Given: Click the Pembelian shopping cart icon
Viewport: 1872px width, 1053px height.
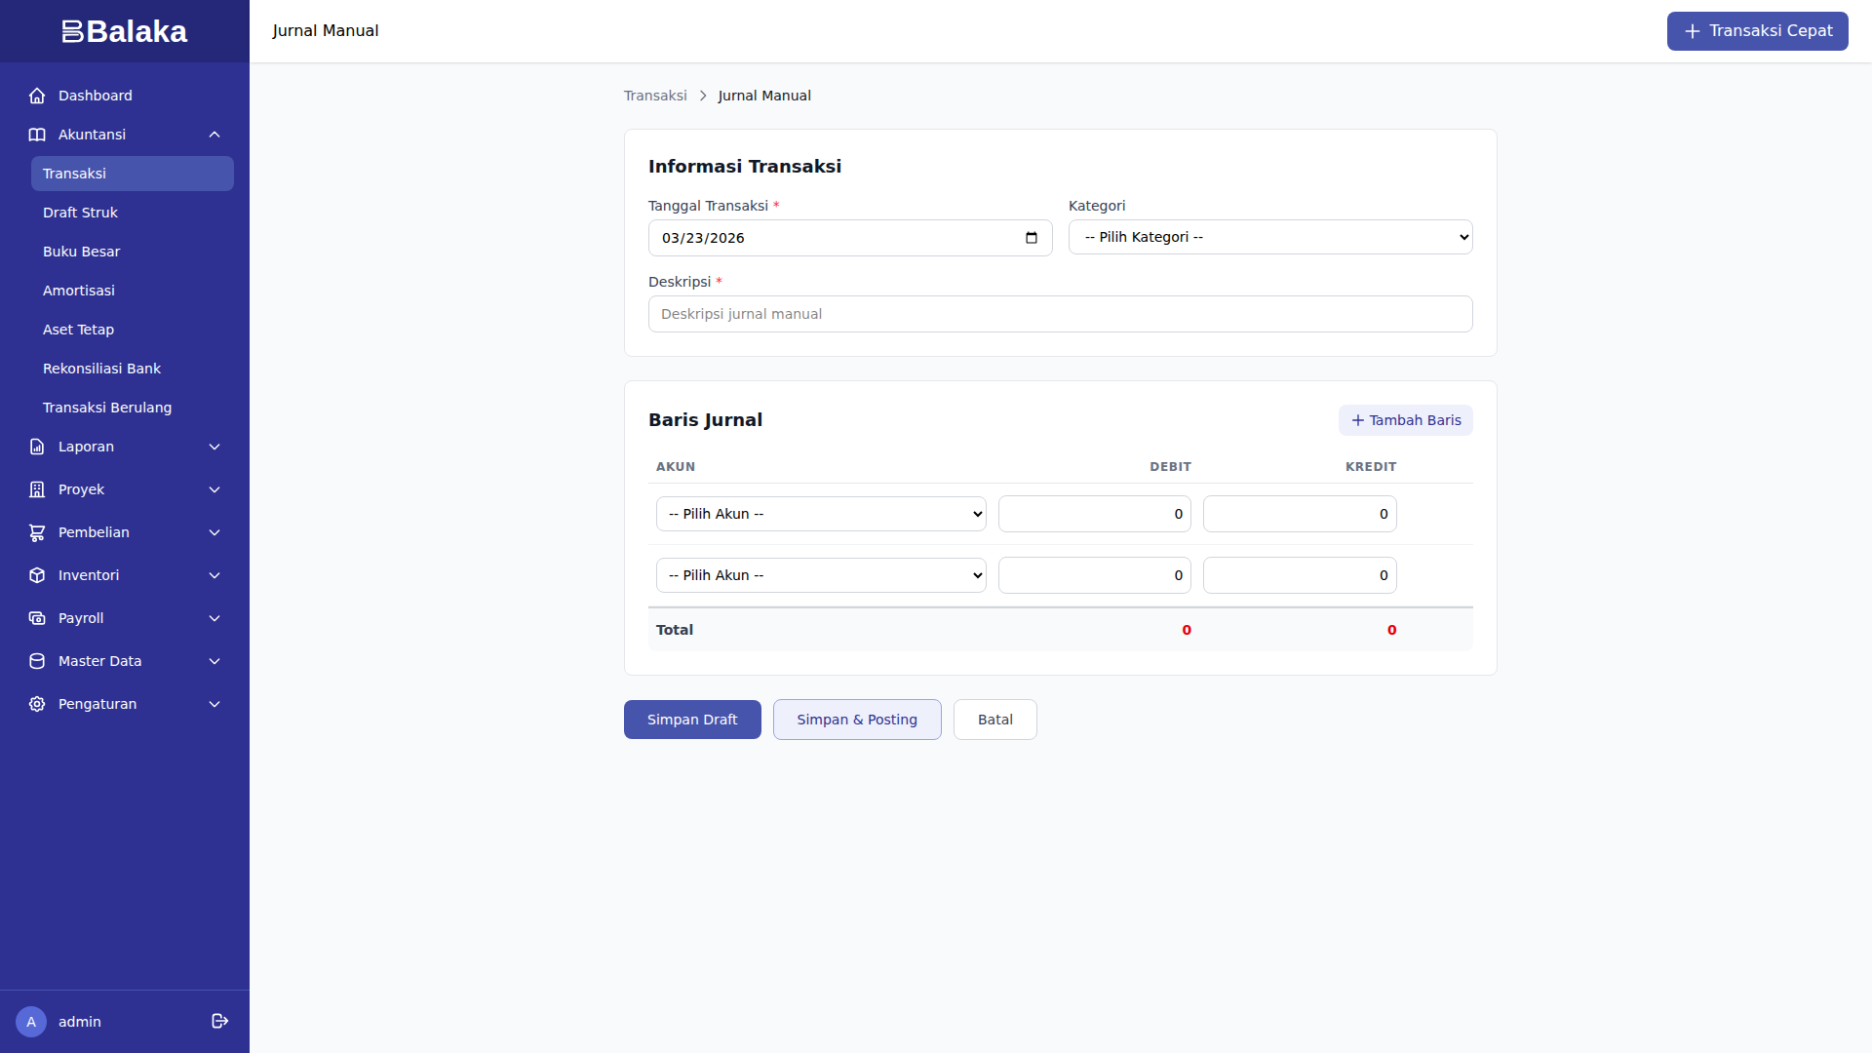Looking at the screenshot, I should [37, 532].
